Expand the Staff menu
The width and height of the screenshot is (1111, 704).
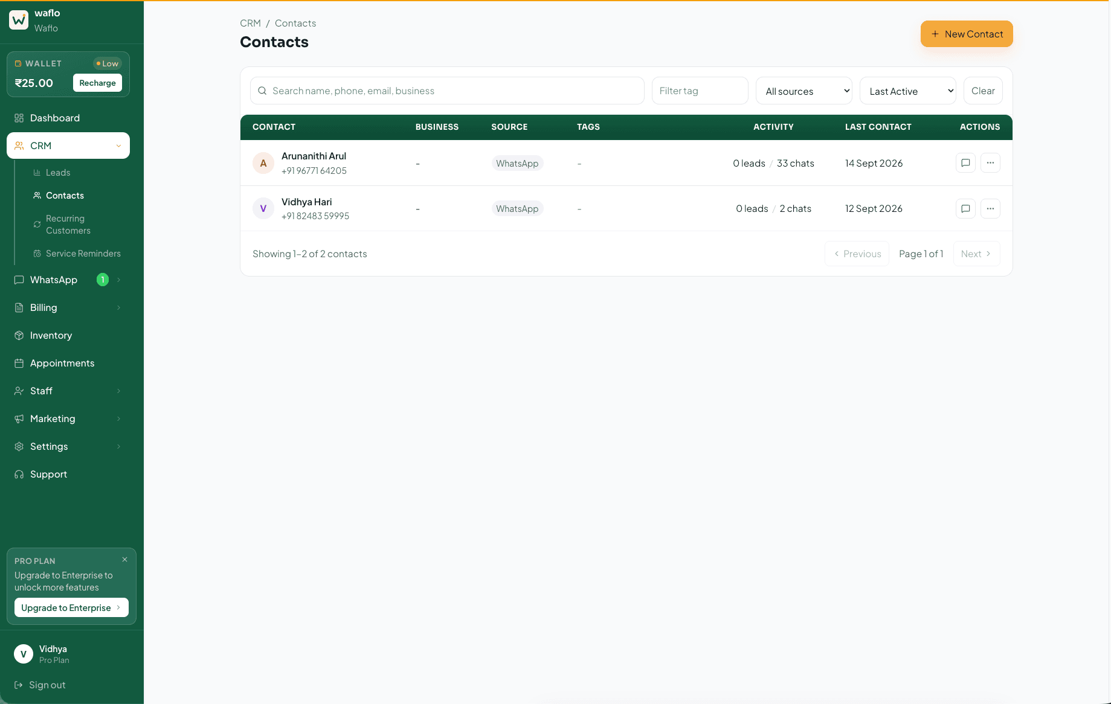point(68,391)
